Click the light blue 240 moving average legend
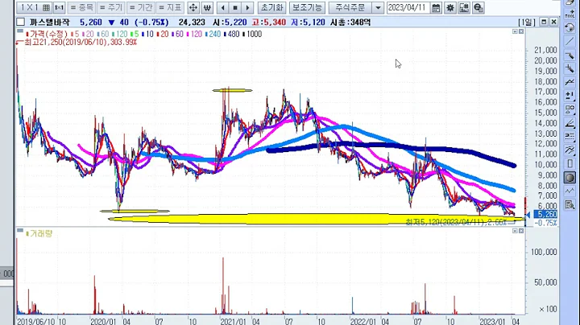The width and height of the screenshot is (580, 325). 213,34
